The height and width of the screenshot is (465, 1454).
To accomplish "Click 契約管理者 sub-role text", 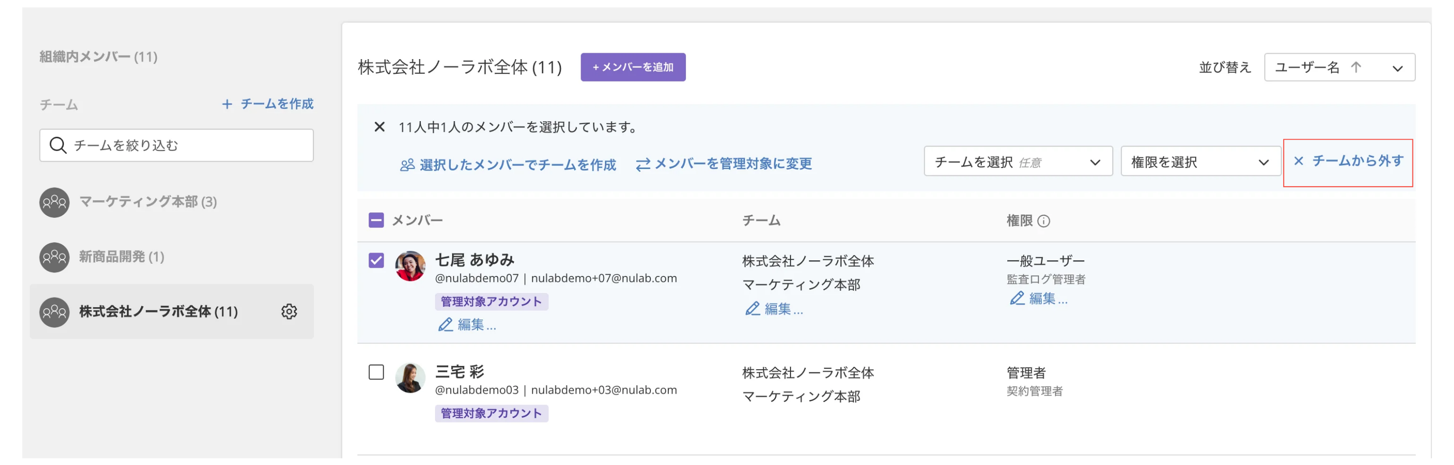I will 1035,391.
